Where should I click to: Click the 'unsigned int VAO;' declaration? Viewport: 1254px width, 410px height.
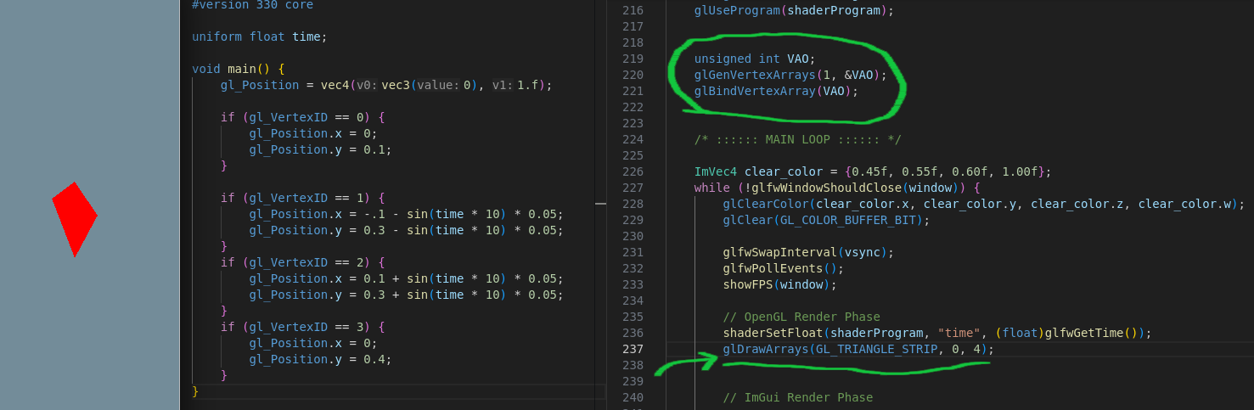pos(754,59)
